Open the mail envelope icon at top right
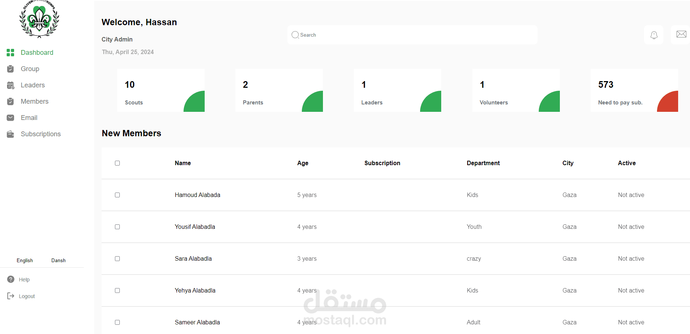The height and width of the screenshot is (334, 690). 681,34
